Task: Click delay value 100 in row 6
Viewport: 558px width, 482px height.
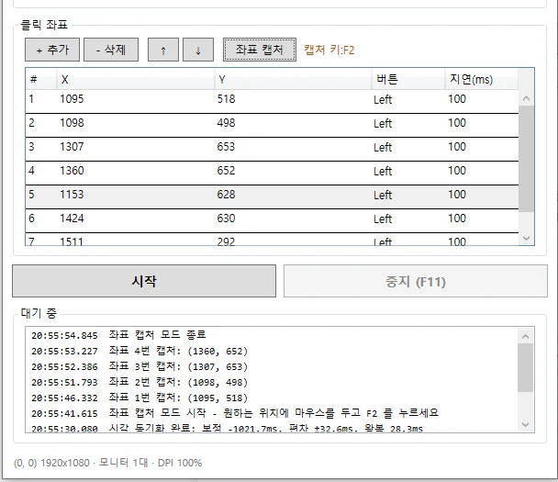Action: tap(457, 219)
